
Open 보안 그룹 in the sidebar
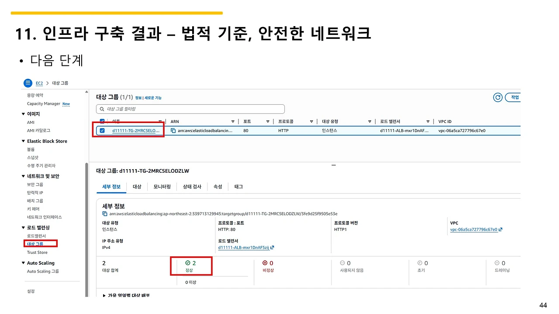[35, 184]
